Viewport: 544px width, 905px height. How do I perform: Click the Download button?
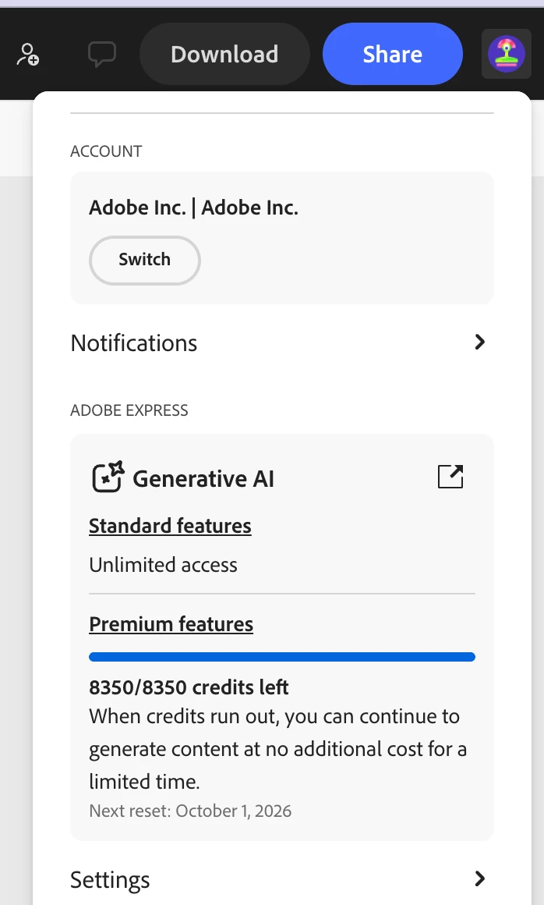coord(224,54)
